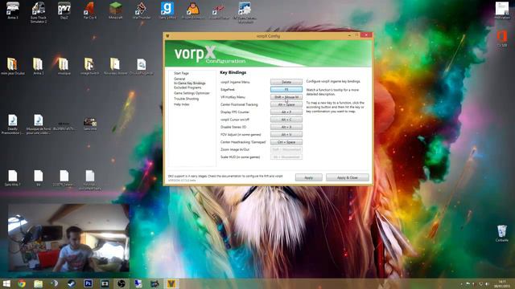Image resolution: width=515 pixels, height=289 pixels.
Task: Switch to vorpX taskbar icon
Action: coord(171,283)
